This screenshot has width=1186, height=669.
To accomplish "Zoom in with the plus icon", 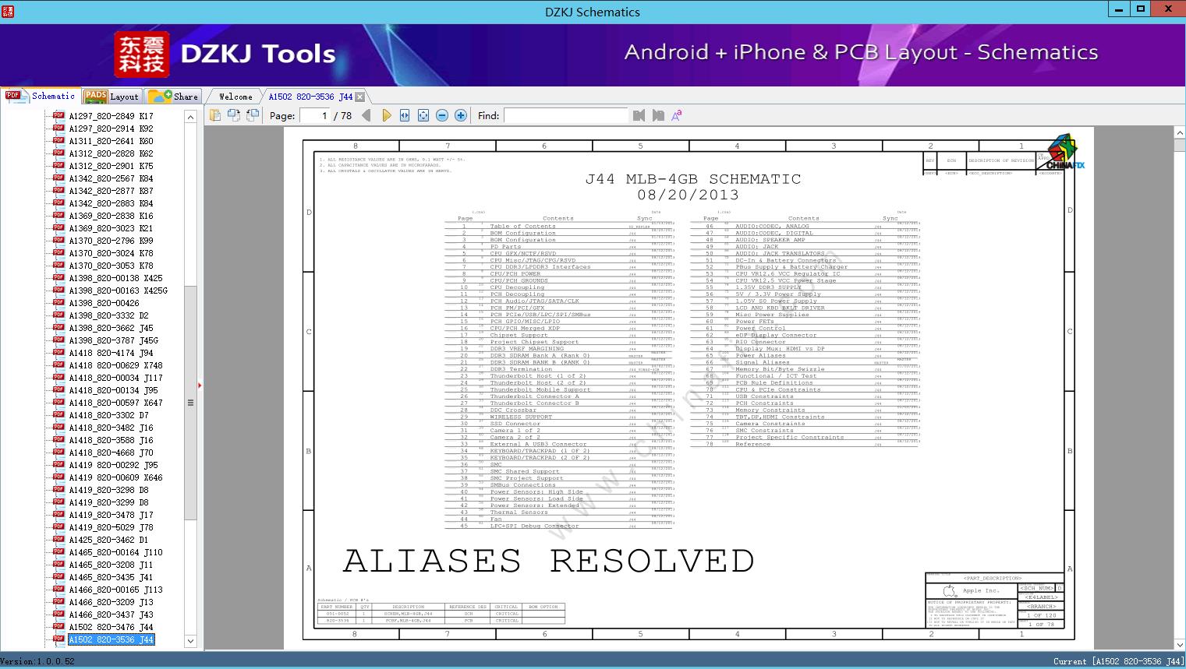I will click(461, 115).
